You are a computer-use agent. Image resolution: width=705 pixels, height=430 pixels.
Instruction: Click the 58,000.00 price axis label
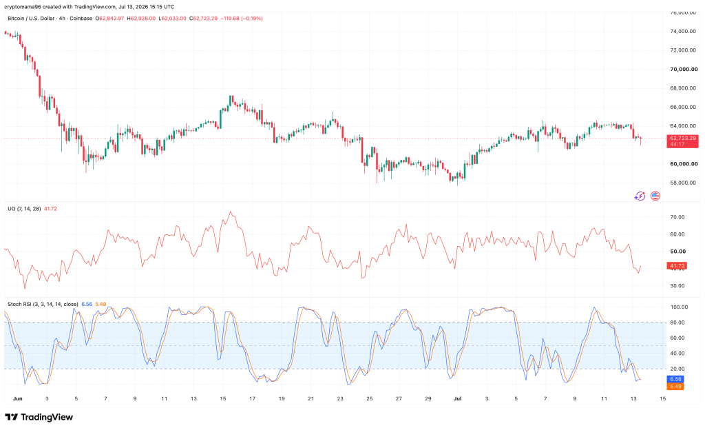click(684, 183)
